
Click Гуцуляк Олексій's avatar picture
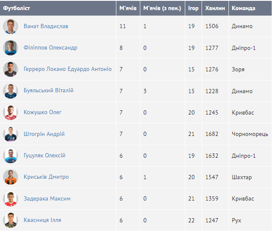click(10, 156)
